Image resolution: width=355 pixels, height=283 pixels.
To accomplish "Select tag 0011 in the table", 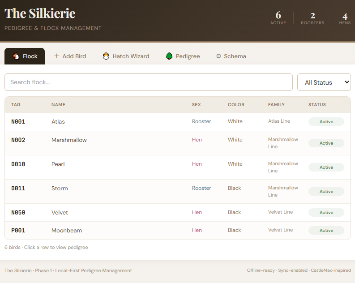I will tap(18, 189).
